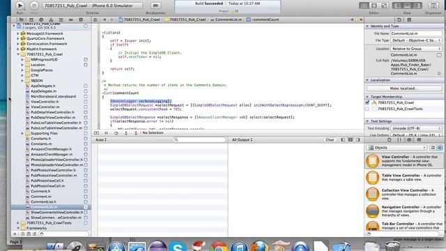This screenshot has width=446, height=251.
Task: Click the Run button in Xcode toolbar
Action: [20, 6]
